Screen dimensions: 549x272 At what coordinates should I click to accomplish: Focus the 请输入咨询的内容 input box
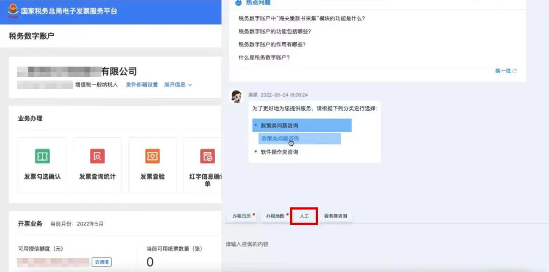coord(385,244)
